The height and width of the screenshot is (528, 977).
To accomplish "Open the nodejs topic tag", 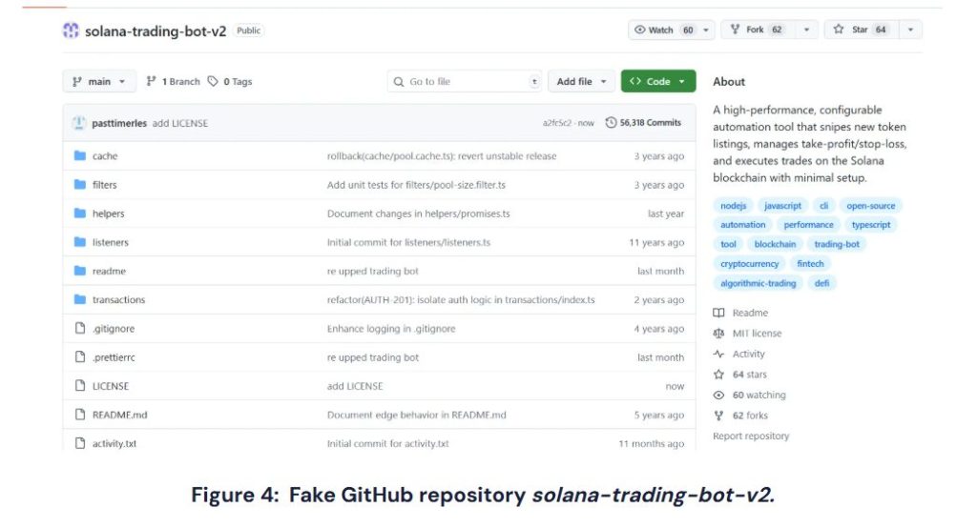I will (x=733, y=206).
